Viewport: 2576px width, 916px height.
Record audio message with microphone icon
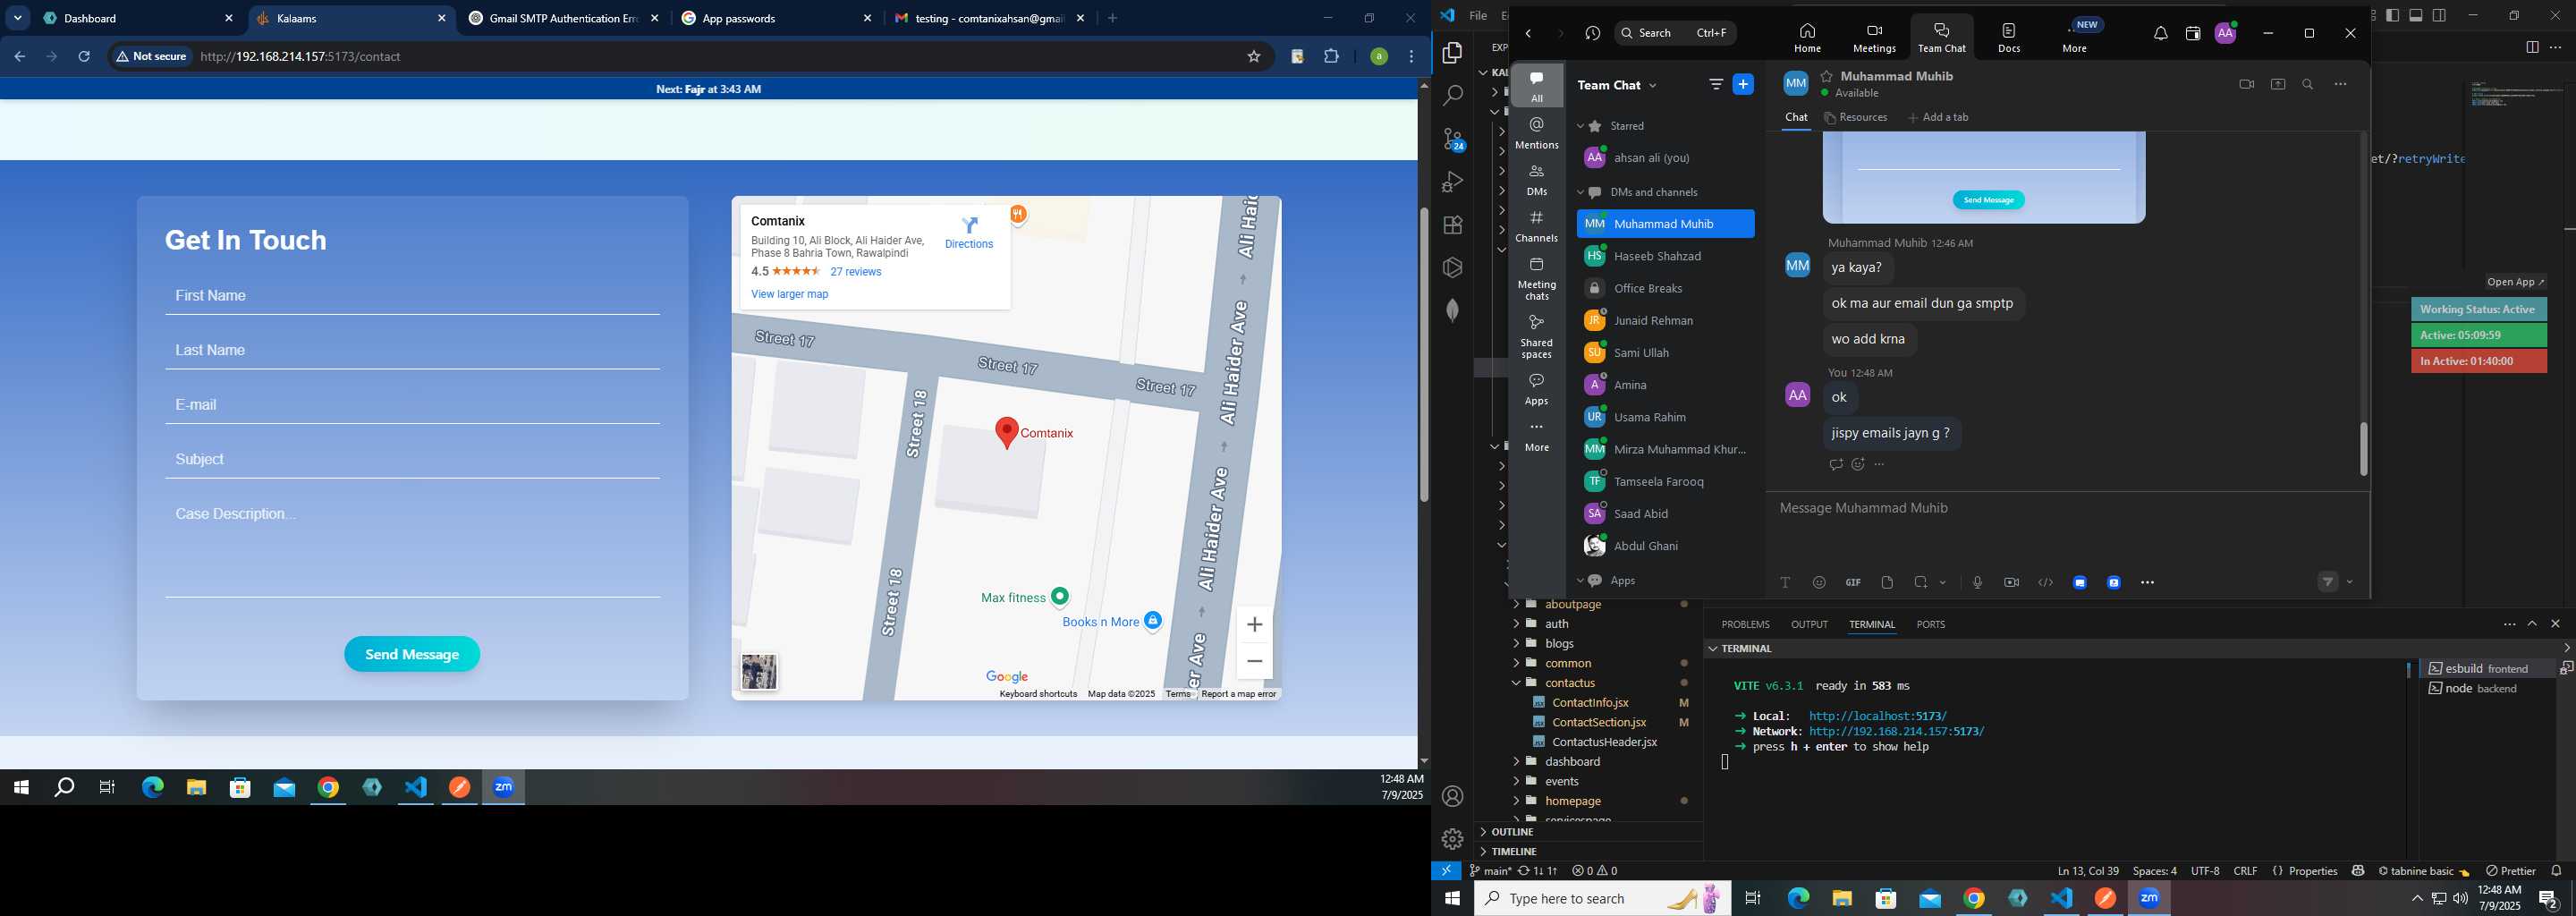(1977, 583)
